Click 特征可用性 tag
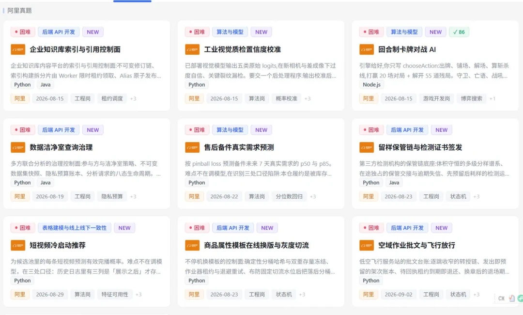523x315 pixels. [x=115, y=294]
